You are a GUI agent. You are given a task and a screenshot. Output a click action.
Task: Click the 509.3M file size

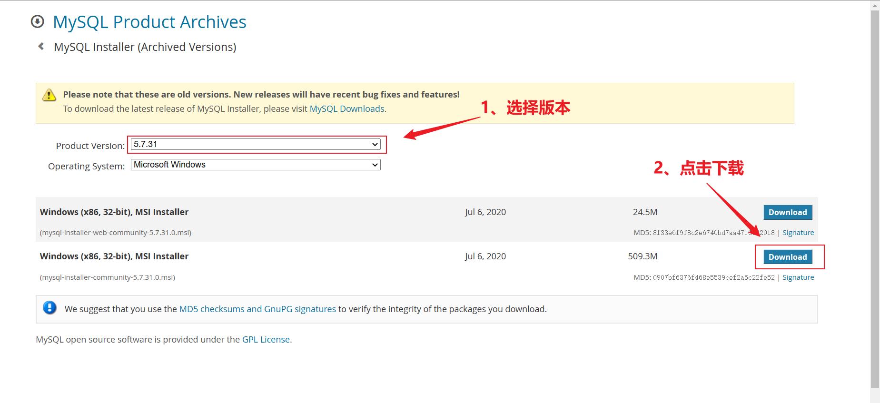[x=643, y=256]
